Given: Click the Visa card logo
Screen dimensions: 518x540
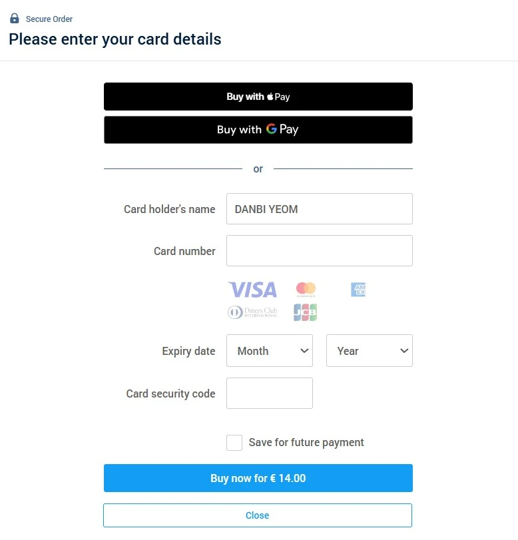Looking at the screenshot, I should coord(252,290).
